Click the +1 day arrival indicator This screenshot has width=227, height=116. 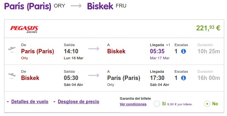tap(168, 45)
